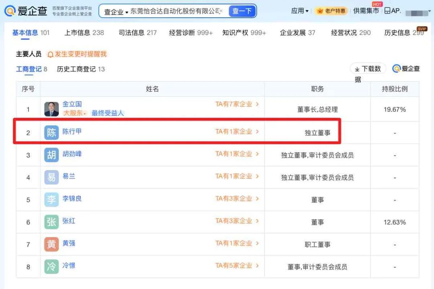Open 张红's name link
The image size is (434, 289).
(69, 221)
